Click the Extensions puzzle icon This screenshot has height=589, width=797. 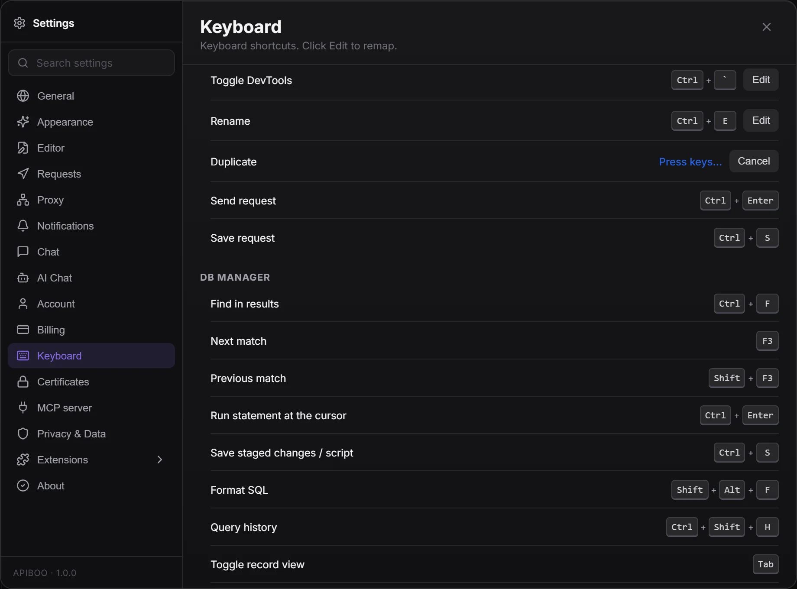(23, 460)
